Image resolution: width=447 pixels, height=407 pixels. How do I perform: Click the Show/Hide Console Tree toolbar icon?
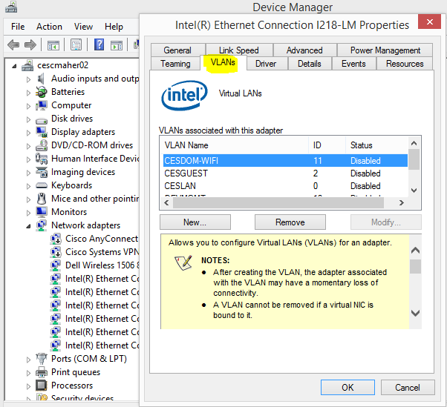tap(53, 45)
